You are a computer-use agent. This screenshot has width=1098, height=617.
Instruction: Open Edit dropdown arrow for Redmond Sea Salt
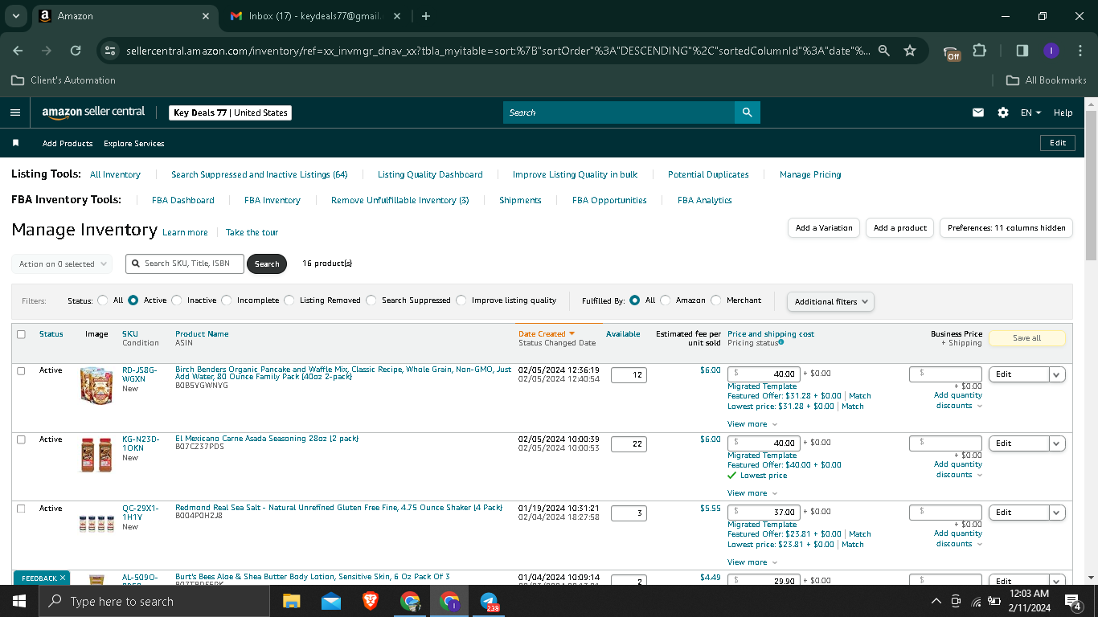click(x=1057, y=513)
